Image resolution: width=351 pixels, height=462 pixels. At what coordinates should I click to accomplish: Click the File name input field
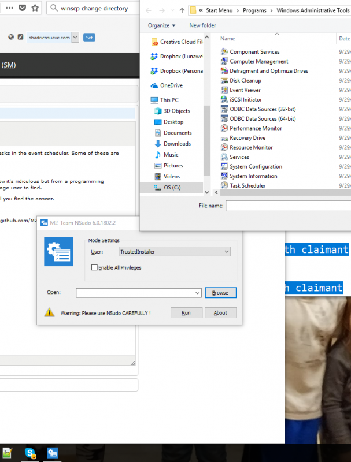coord(289,206)
